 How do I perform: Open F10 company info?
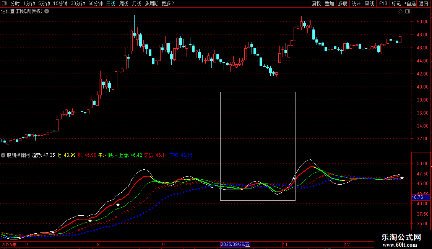point(383,3)
